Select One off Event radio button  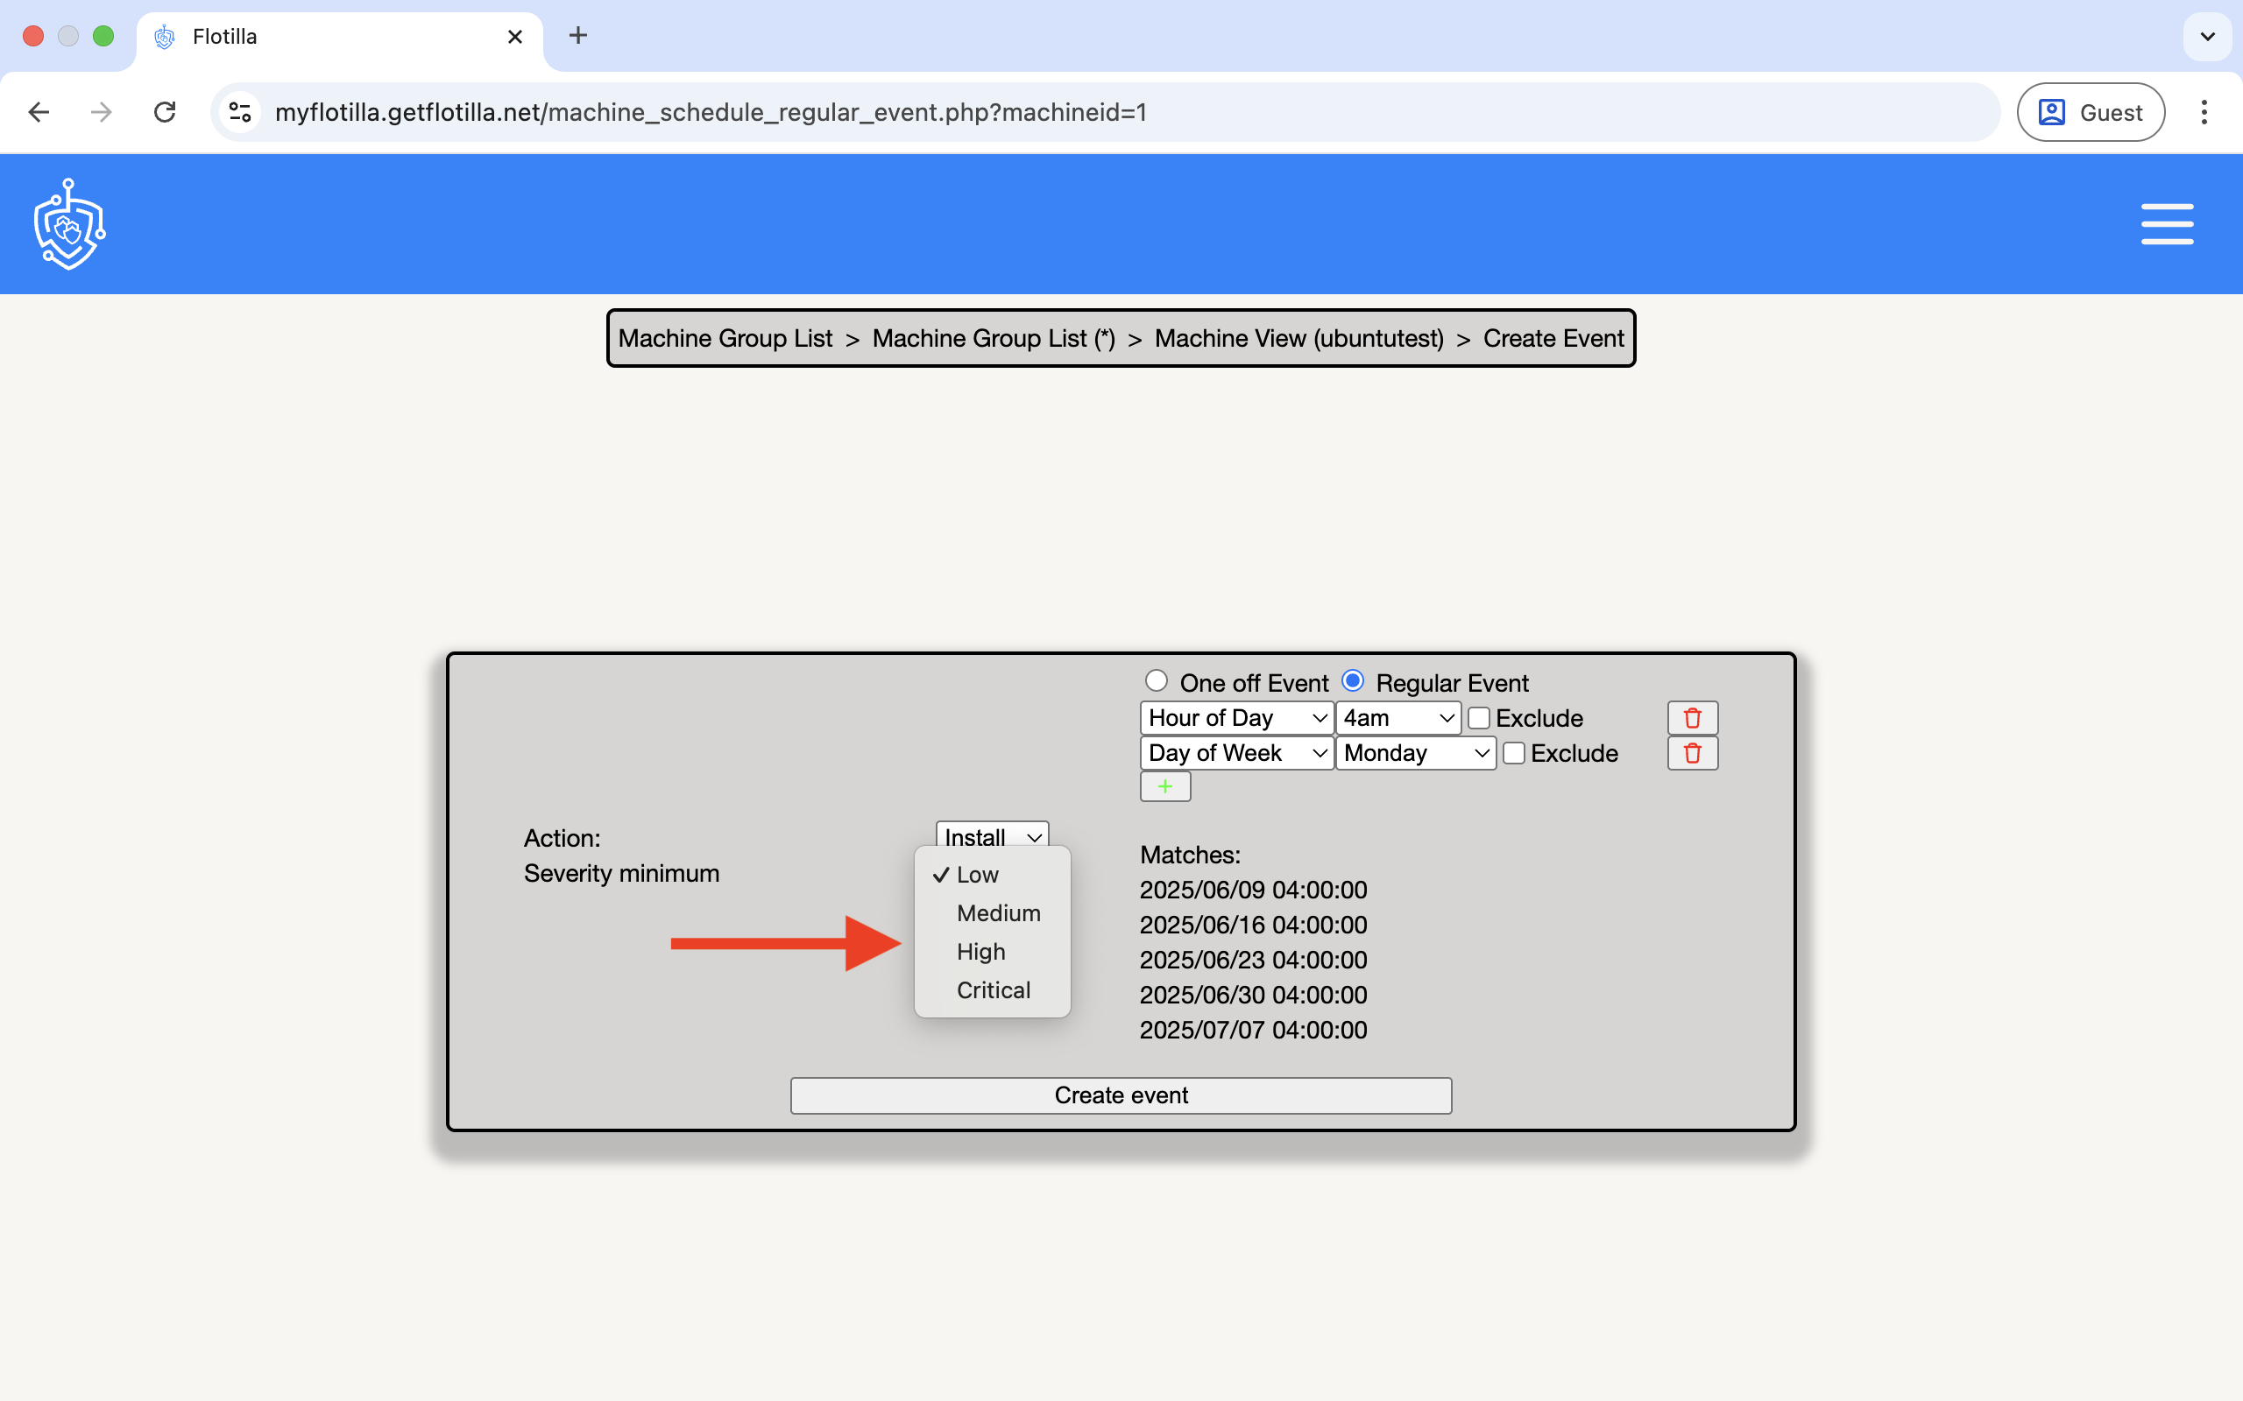(x=1156, y=681)
